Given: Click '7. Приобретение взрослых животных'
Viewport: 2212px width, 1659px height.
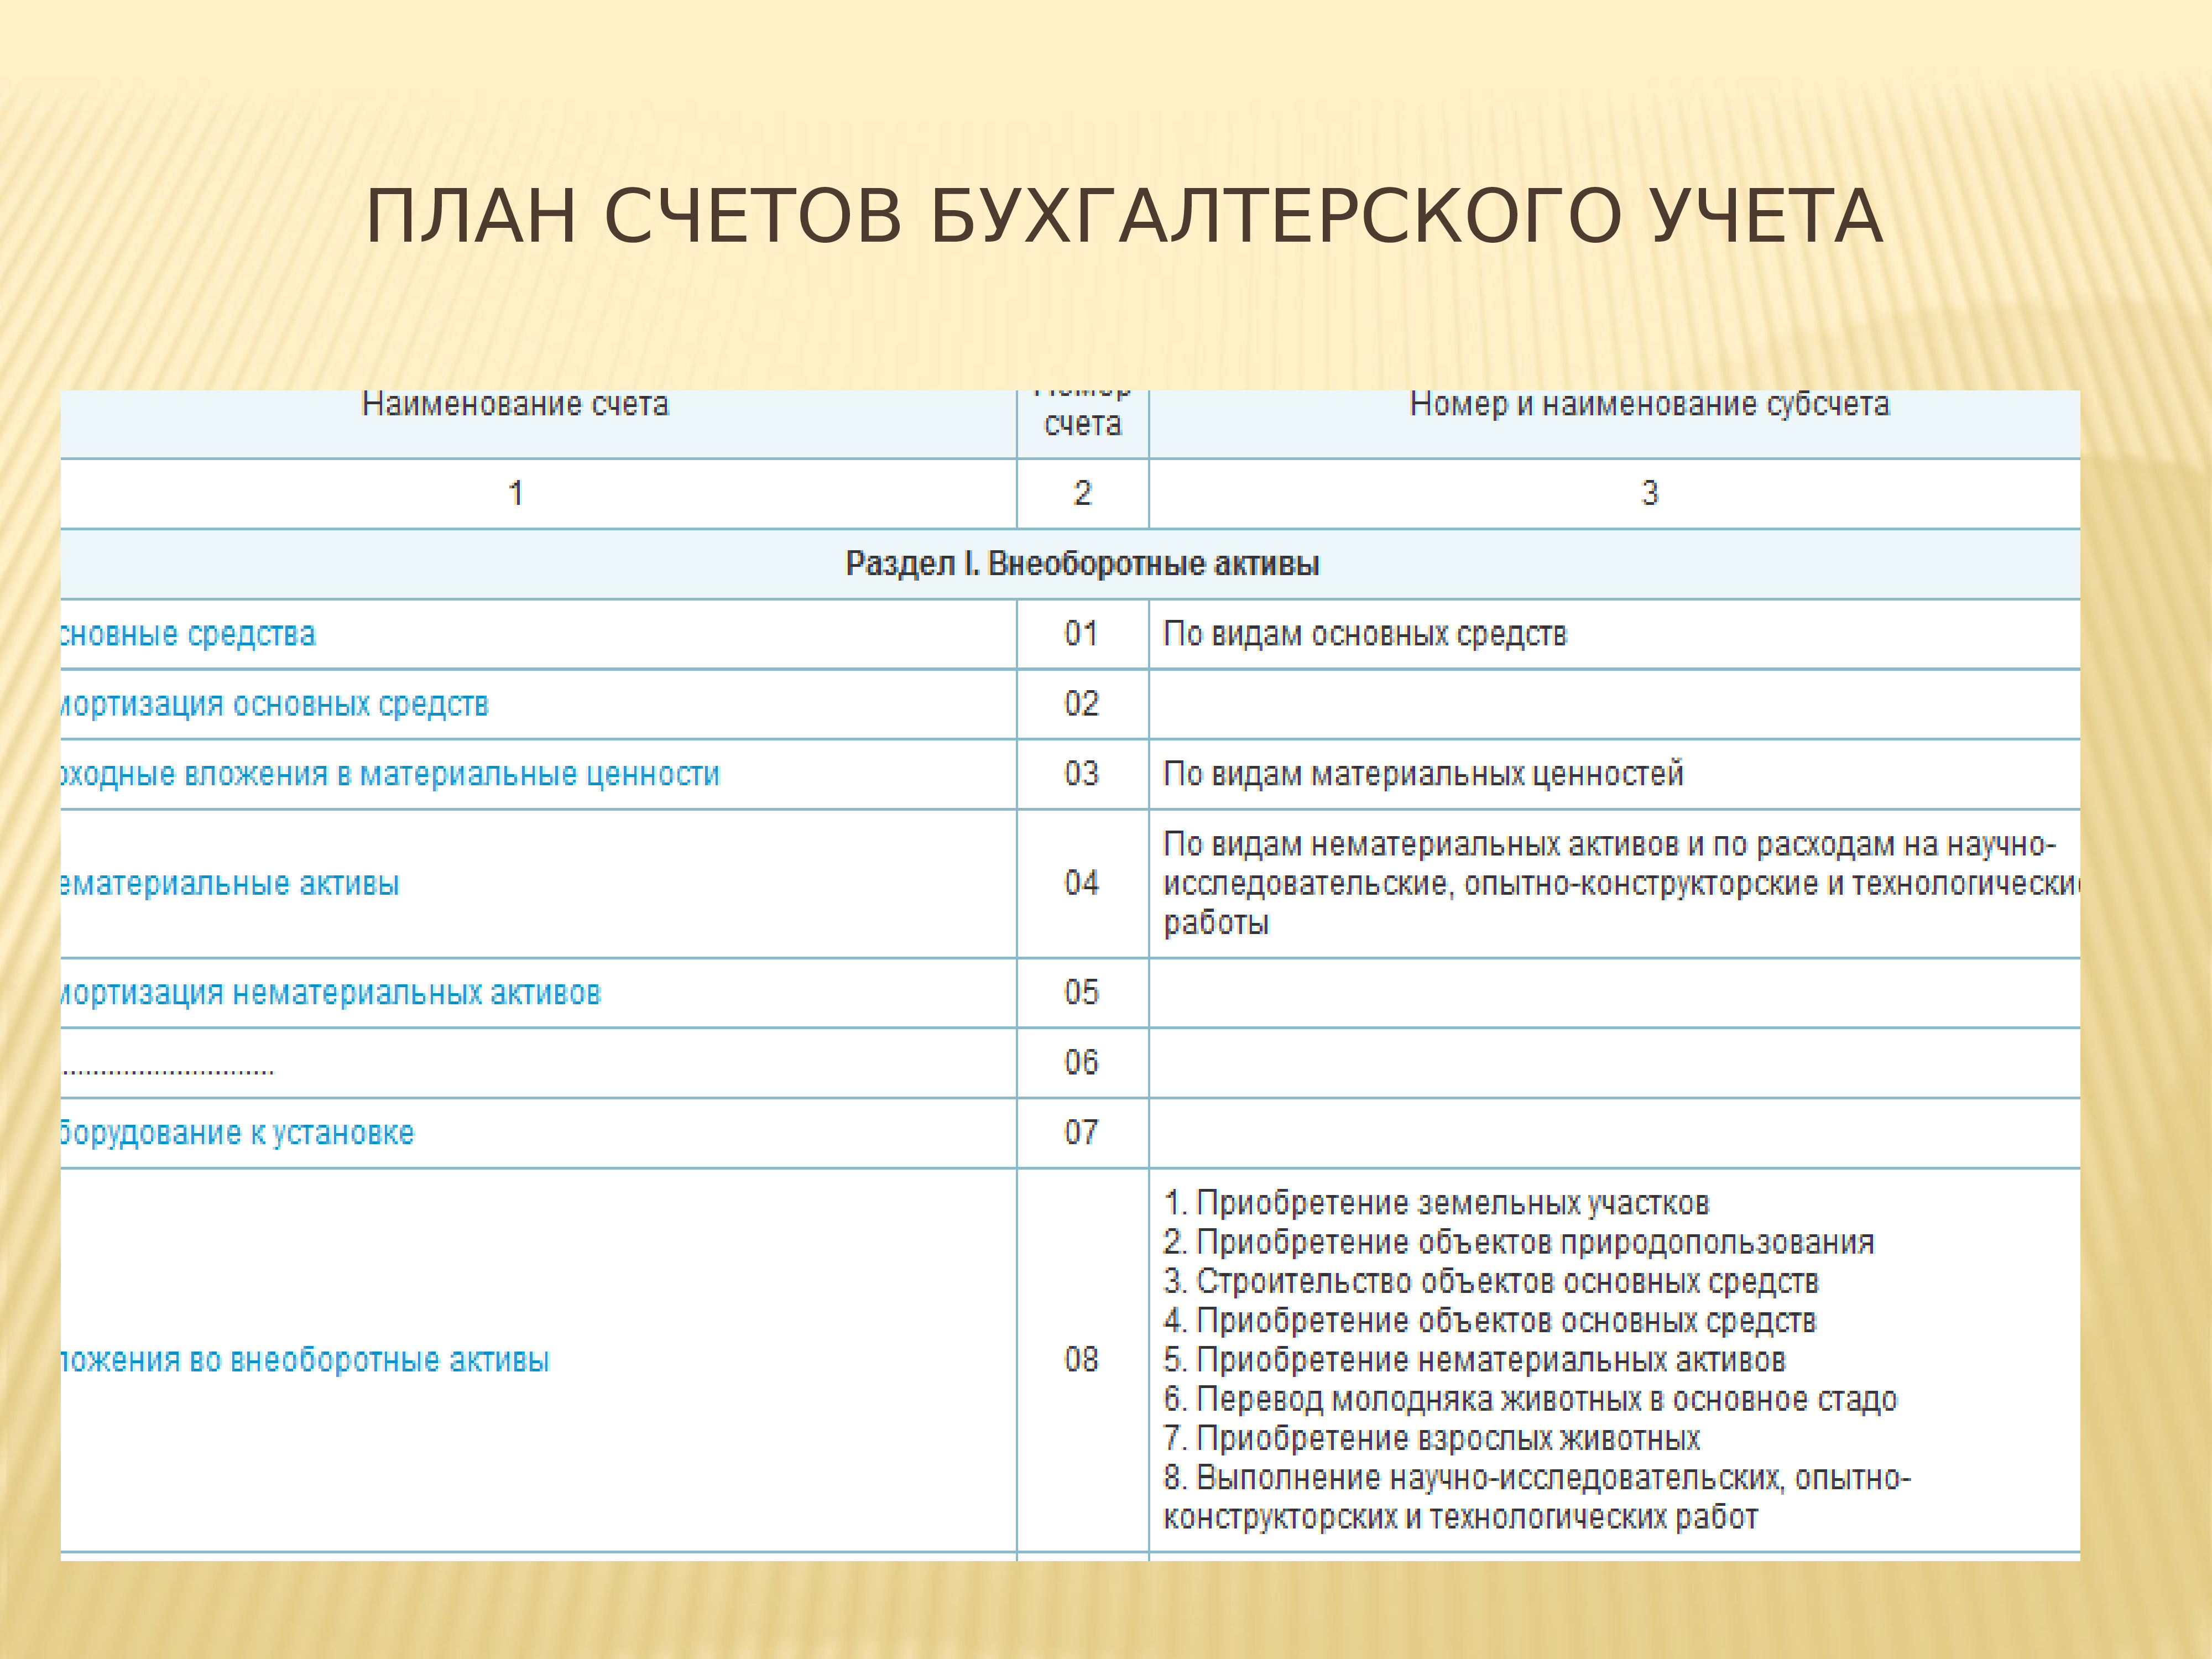Looking at the screenshot, I should 1431,1438.
